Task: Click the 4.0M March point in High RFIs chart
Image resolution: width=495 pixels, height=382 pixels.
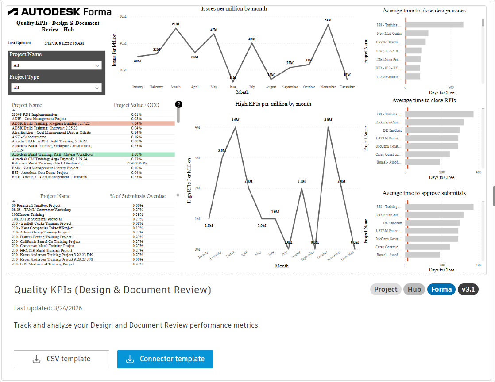Action: [x=235, y=127]
